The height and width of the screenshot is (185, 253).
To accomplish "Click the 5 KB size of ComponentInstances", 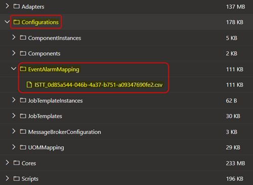I will click(x=232, y=38).
